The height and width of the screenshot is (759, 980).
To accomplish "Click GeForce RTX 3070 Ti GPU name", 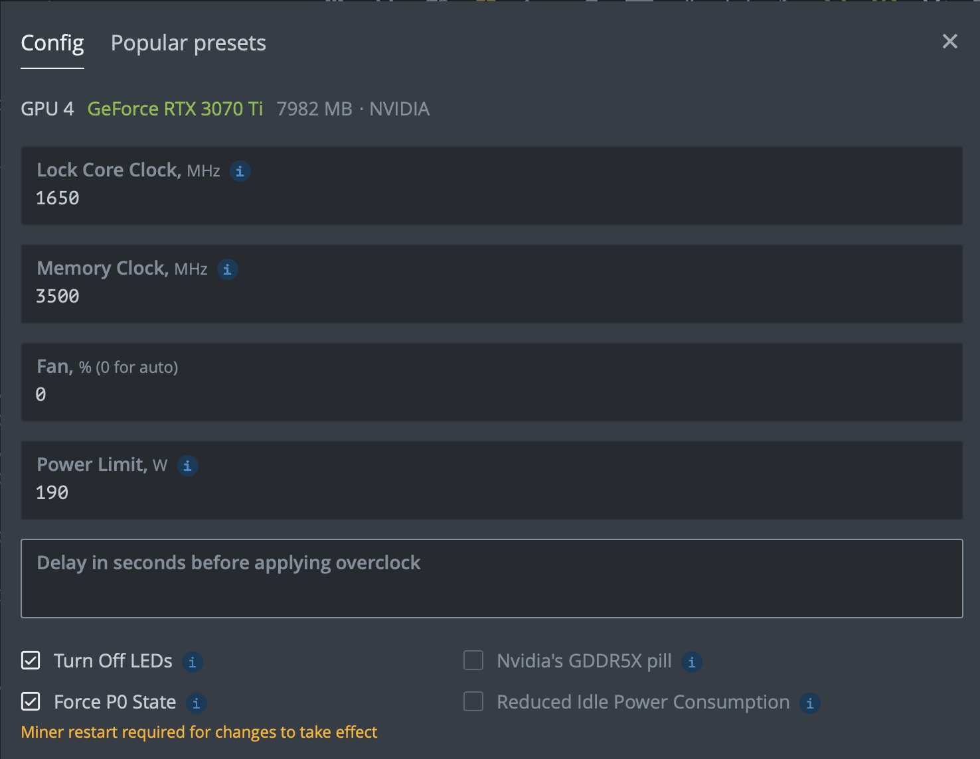I will 175,109.
